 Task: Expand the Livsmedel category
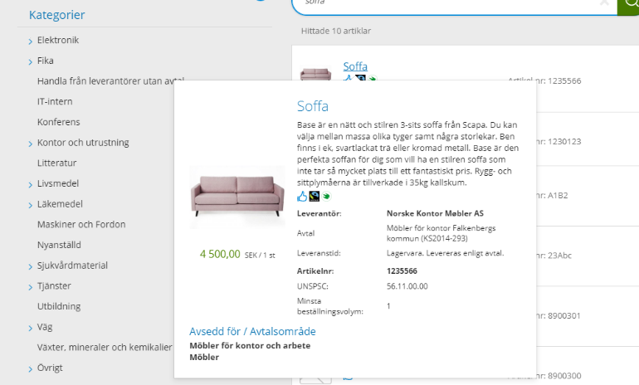coord(31,184)
